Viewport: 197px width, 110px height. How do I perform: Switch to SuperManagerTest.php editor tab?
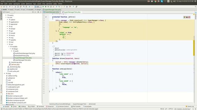(72, 12)
